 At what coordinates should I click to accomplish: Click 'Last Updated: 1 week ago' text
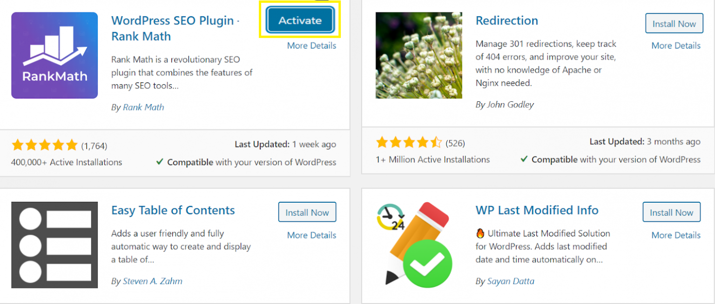pos(285,145)
